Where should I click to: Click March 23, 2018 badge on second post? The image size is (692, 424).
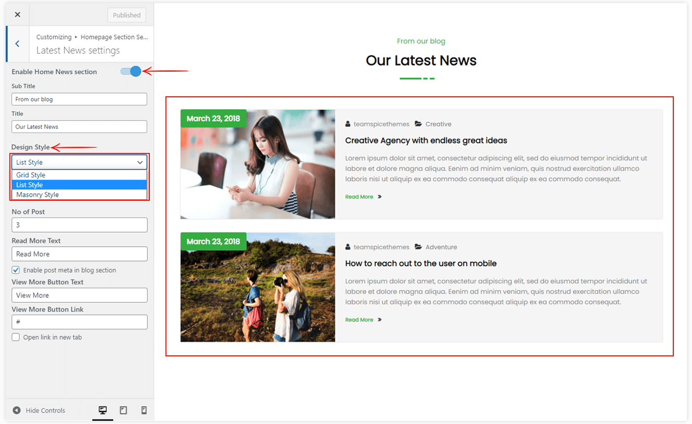213,241
